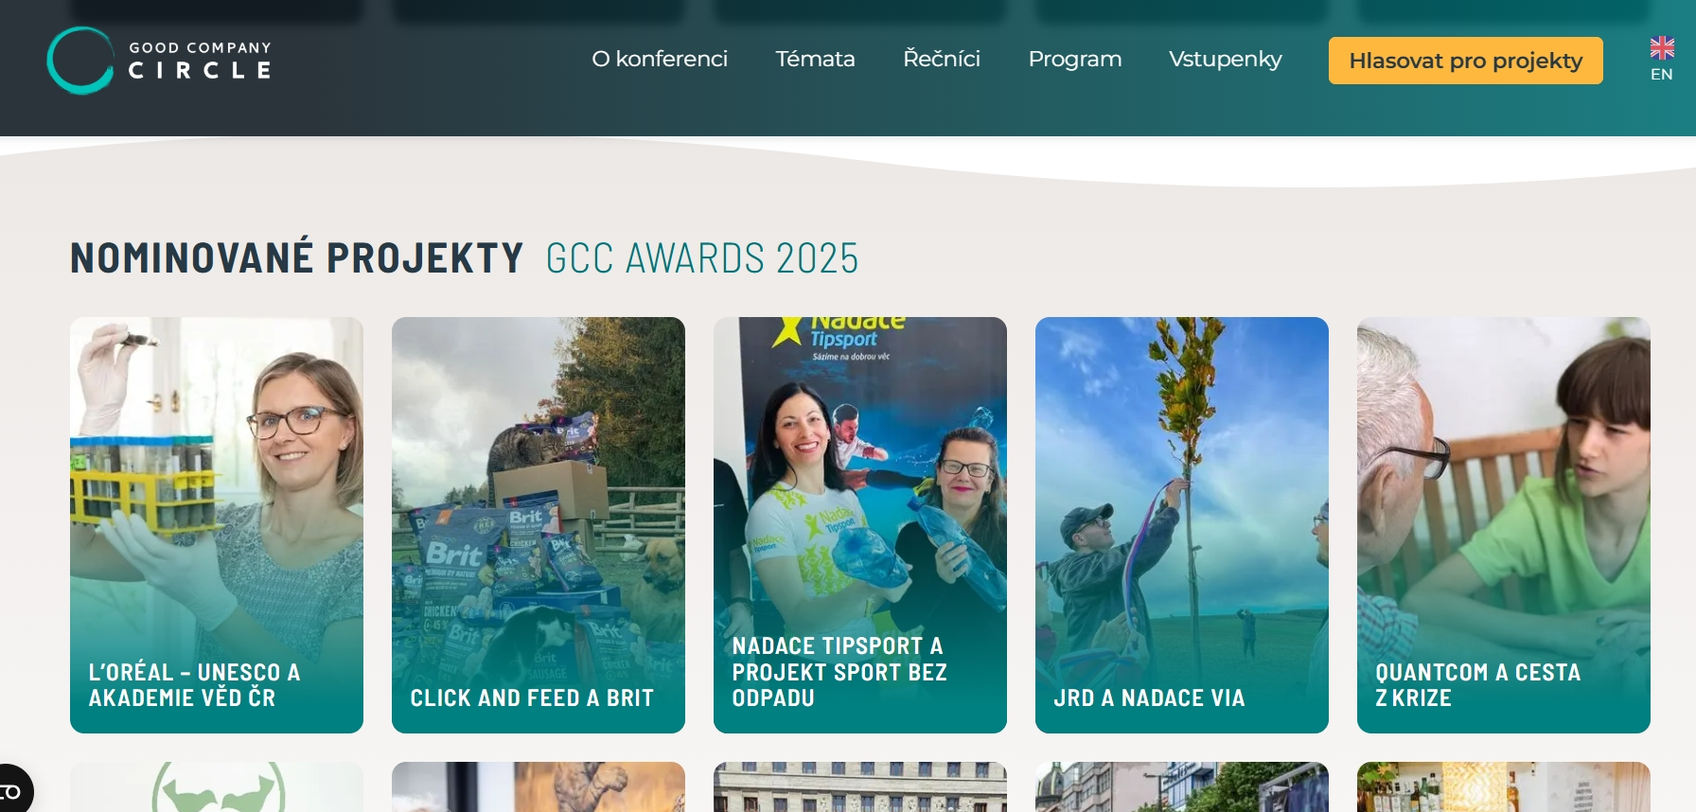Open the JRD a Nadace VIA card
Image resolution: width=1696 pixels, height=812 pixels.
coord(1182,525)
